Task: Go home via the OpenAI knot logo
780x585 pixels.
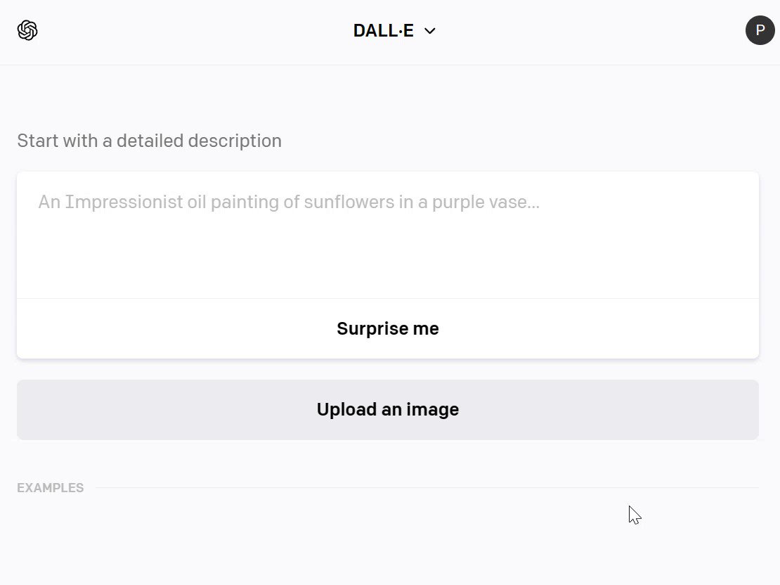Action: [x=27, y=30]
